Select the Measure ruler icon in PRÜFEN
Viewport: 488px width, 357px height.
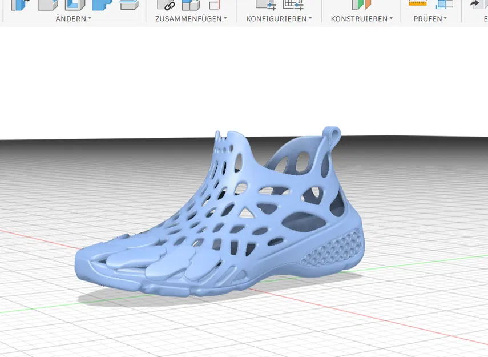click(417, 5)
